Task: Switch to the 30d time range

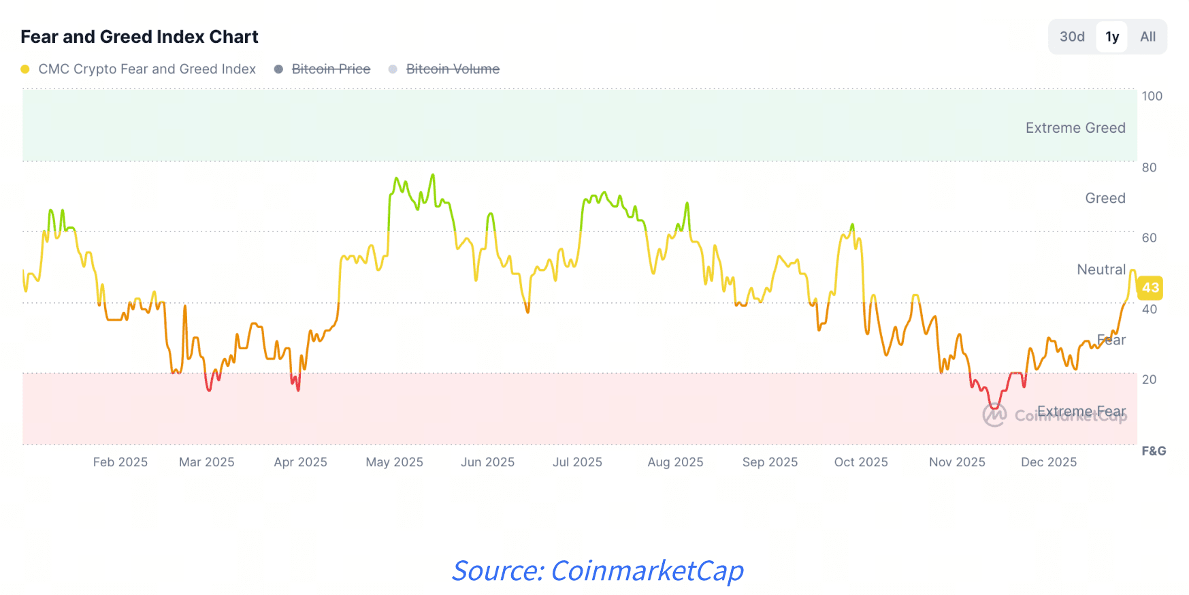Action: click(x=1072, y=37)
